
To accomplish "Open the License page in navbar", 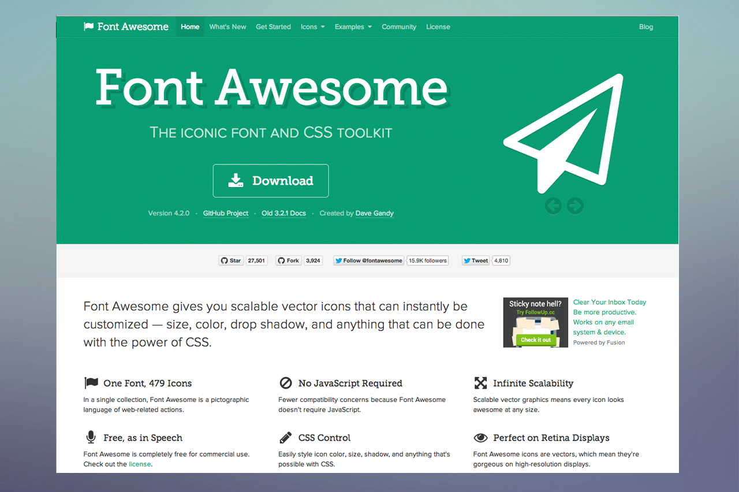I will point(438,27).
